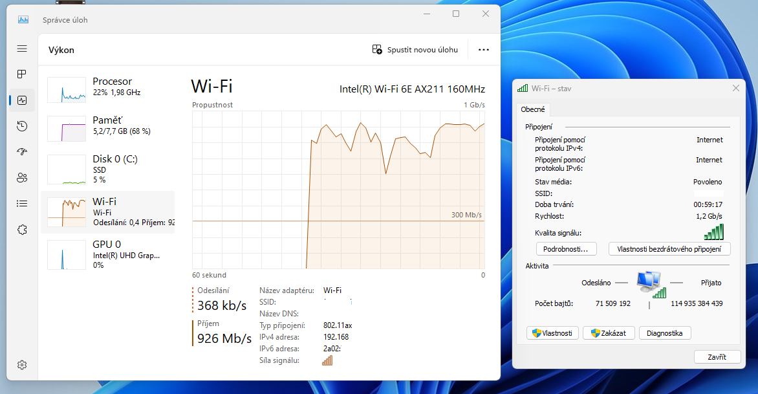758x394 pixels.
Task: Select the Performance page icon in sidebar
Action: pyautogui.click(x=22, y=100)
